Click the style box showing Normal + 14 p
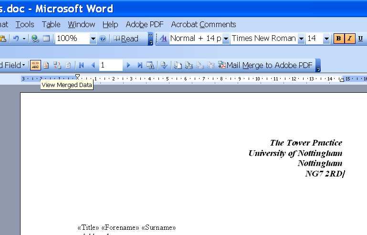The width and height of the screenshot is (367, 235). [x=196, y=38]
